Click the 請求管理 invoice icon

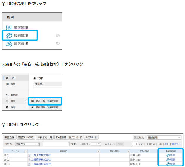coord(9,43)
